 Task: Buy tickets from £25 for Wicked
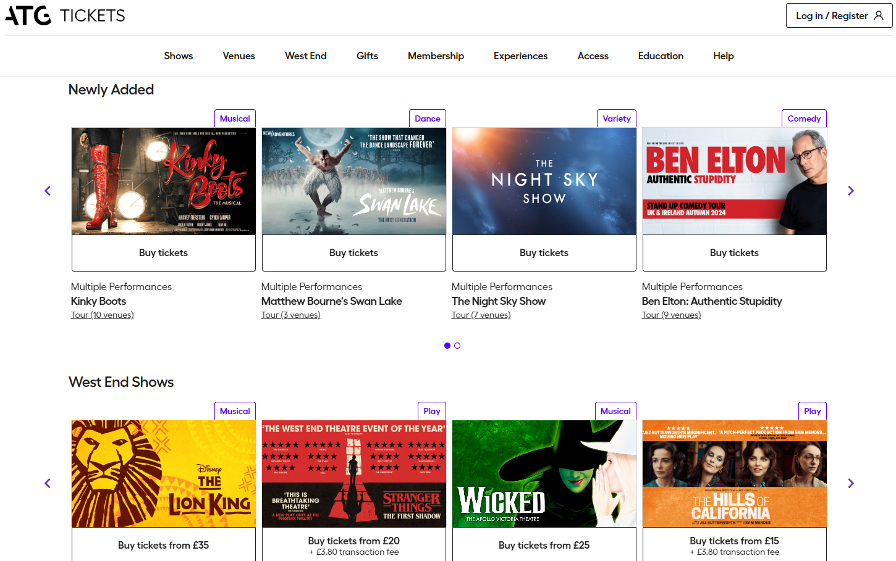[x=544, y=545]
